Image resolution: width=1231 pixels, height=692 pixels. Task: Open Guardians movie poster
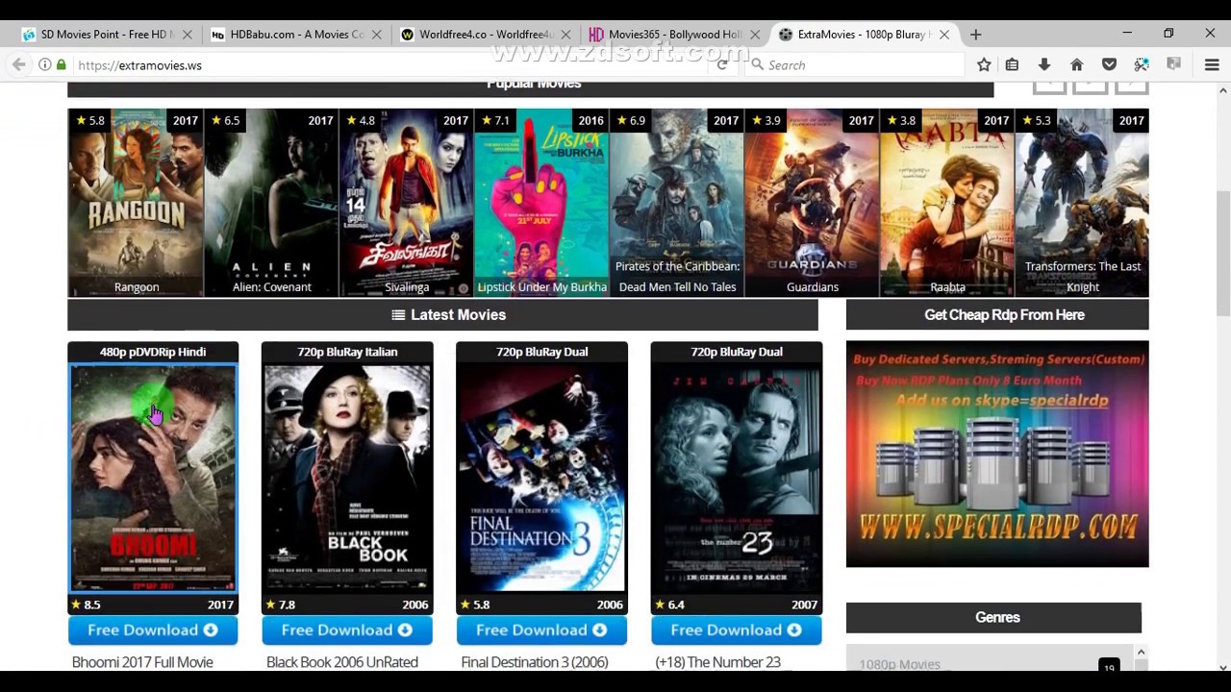click(812, 203)
